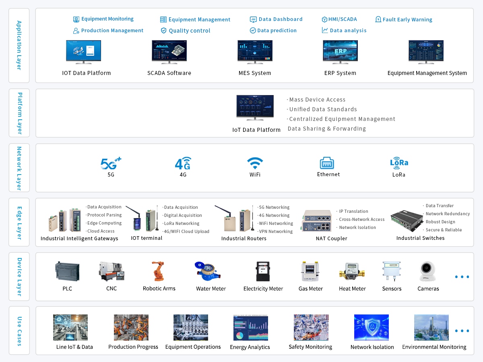Switch to the Edge Layer tab
The image size is (483, 362).
(x=19, y=222)
